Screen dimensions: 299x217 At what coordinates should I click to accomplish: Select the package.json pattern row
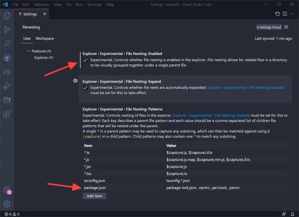(185, 188)
